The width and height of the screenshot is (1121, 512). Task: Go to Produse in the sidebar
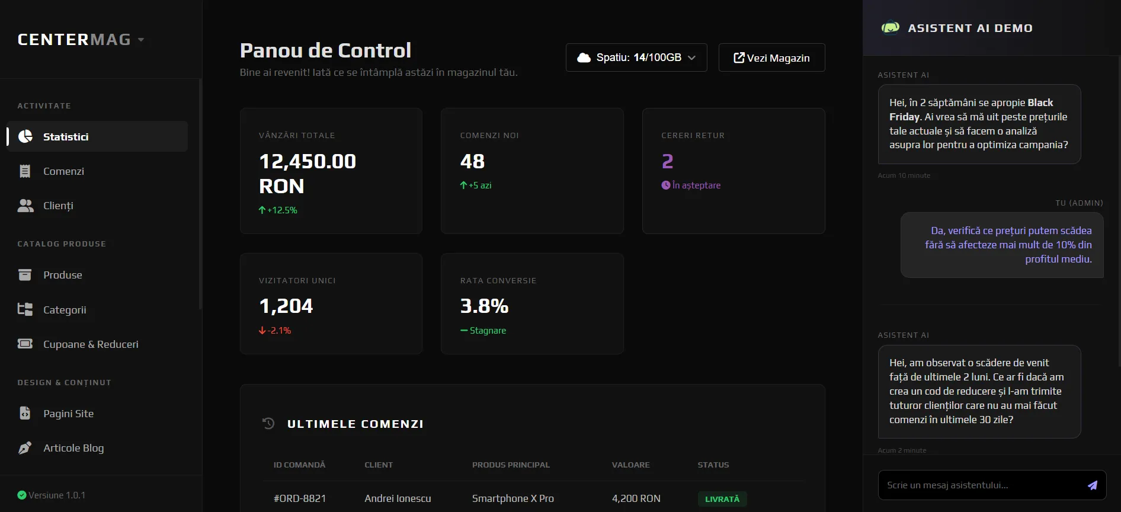point(63,275)
